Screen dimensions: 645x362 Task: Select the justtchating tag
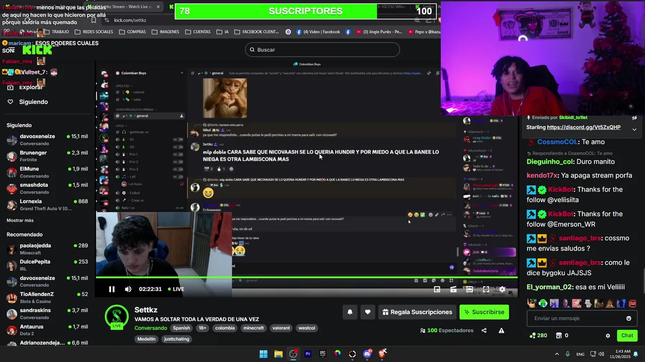click(x=177, y=339)
